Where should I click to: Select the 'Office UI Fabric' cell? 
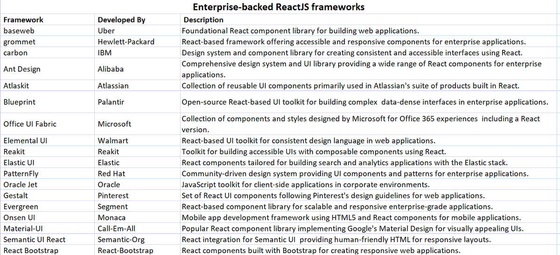click(x=48, y=124)
